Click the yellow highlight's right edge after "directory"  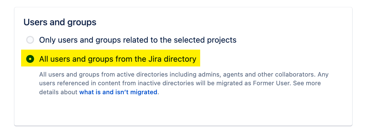coord(198,59)
